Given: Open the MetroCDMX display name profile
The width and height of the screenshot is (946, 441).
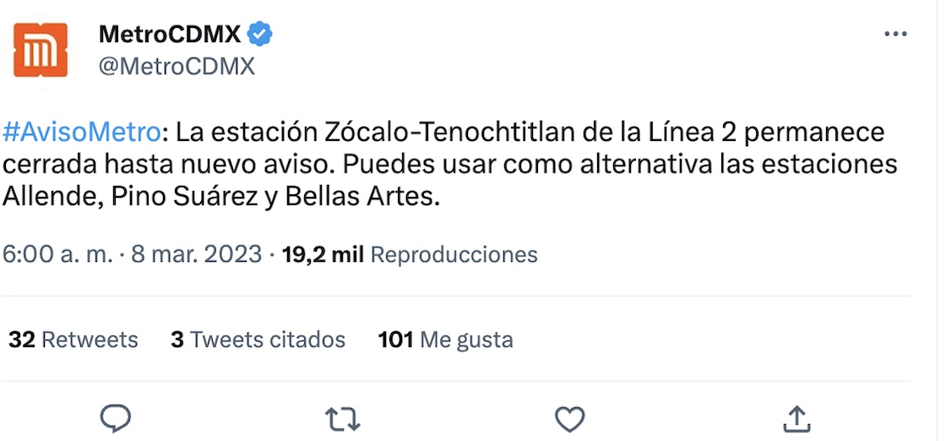Looking at the screenshot, I should click(x=170, y=34).
